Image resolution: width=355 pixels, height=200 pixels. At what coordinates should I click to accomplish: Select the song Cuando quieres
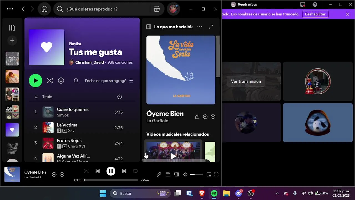point(73,109)
